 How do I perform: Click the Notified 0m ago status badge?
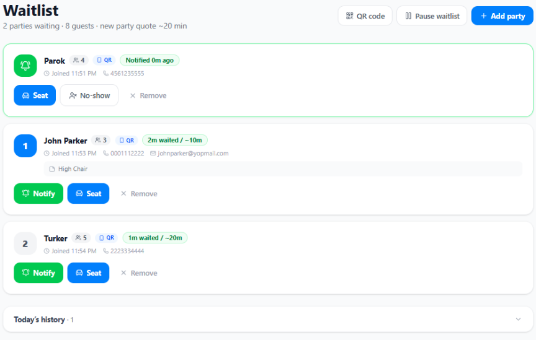pos(150,60)
